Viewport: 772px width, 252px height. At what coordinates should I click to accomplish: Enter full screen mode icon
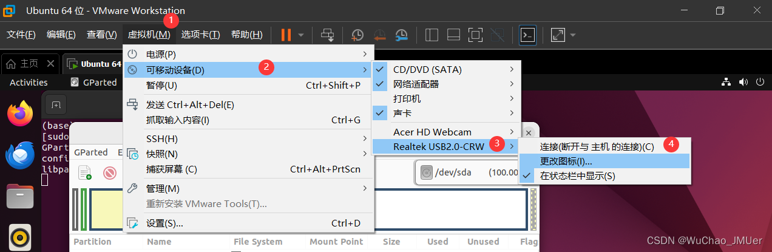pos(476,35)
